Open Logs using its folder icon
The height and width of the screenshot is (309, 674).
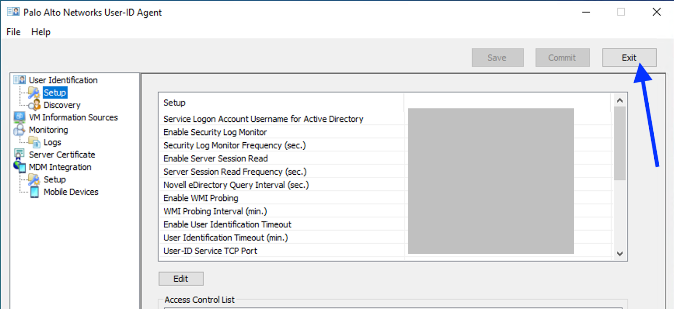(x=35, y=142)
